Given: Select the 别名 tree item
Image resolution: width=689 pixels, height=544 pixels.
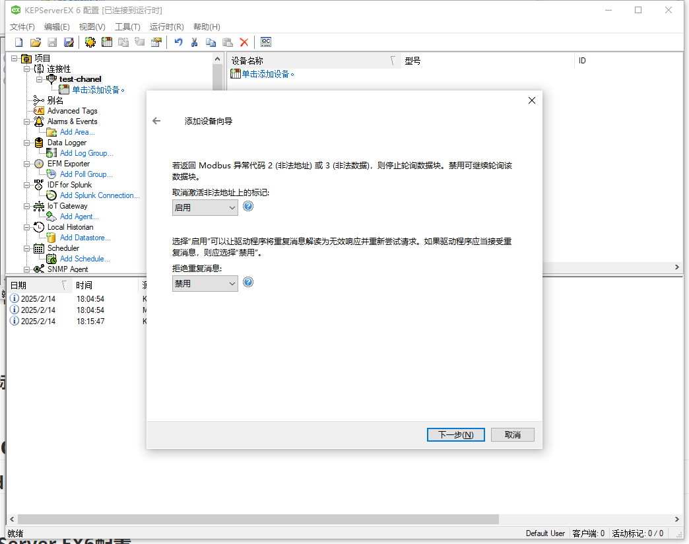Looking at the screenshot, I should [55, 100].
